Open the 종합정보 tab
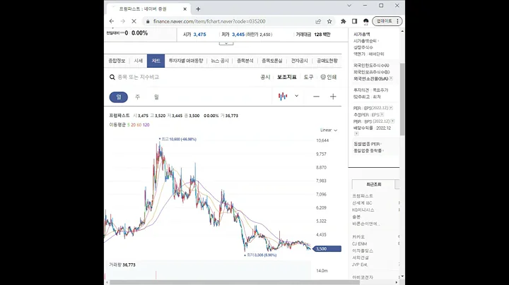 117,61
